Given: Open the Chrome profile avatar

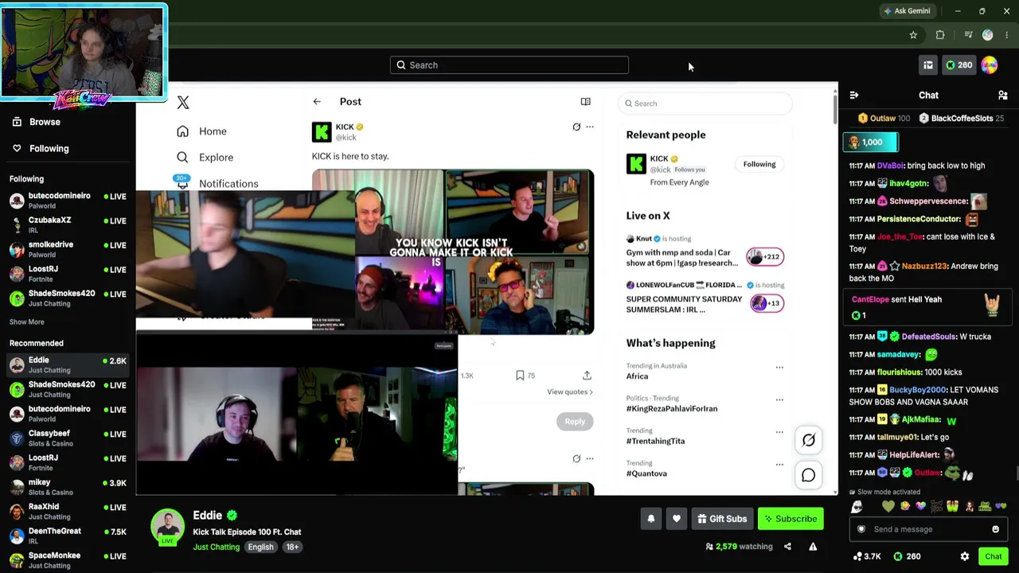Looking at the screenshot, I should pos(988,35).
